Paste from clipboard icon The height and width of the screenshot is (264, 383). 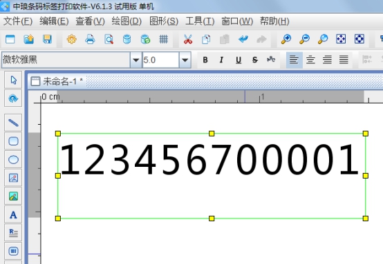(x=225, y=39)
